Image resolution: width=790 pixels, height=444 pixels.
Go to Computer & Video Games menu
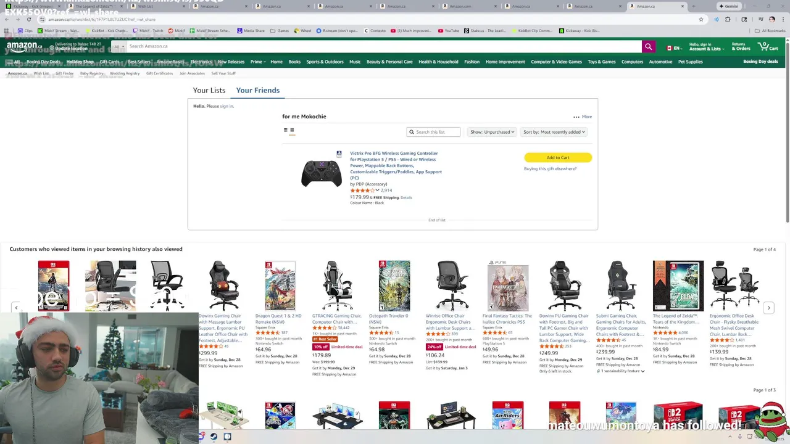pyautogui.click(x=556, y=62)
